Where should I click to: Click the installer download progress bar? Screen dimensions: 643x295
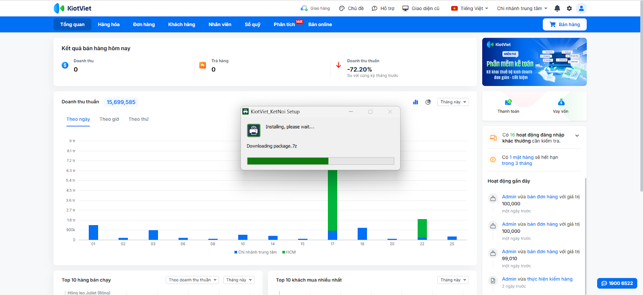[x=320, y=161]
